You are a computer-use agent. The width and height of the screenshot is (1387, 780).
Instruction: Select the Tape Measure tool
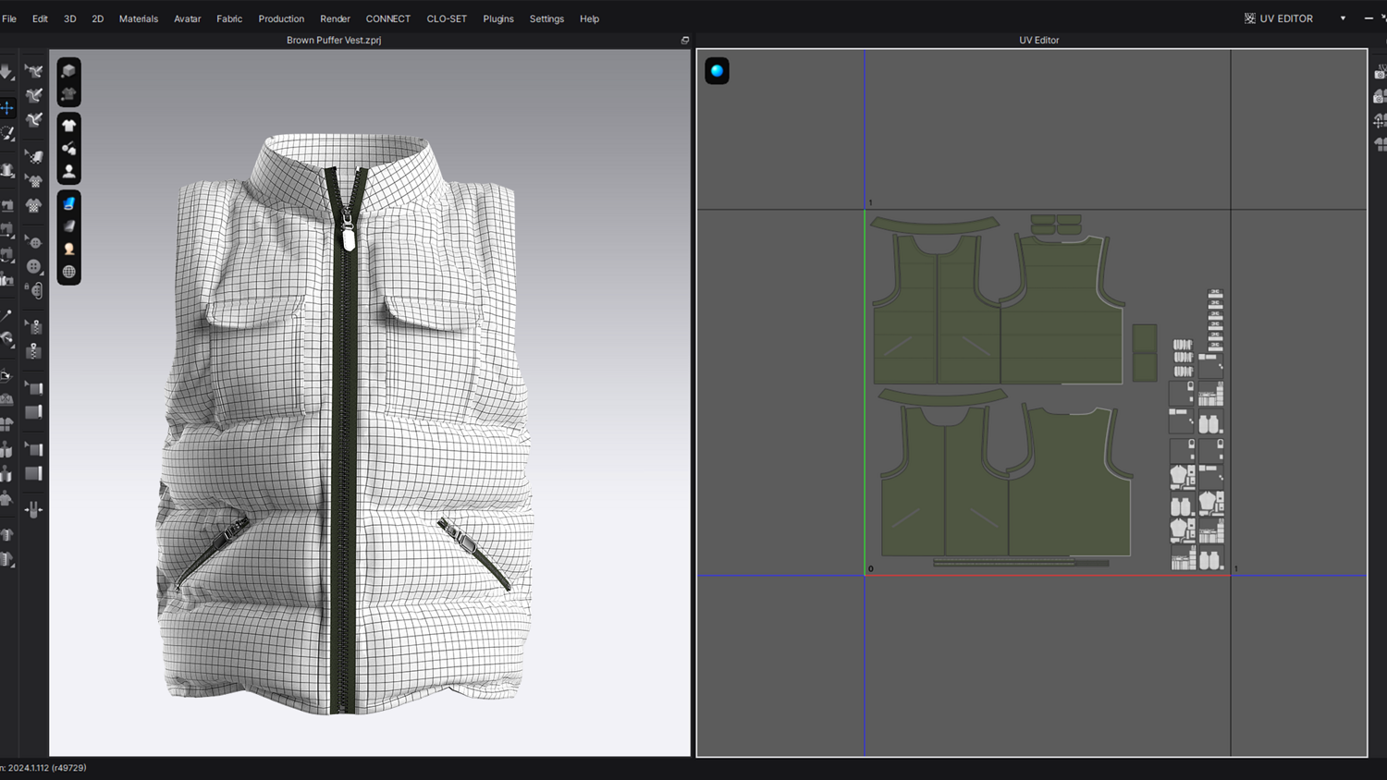pos(6,339)
